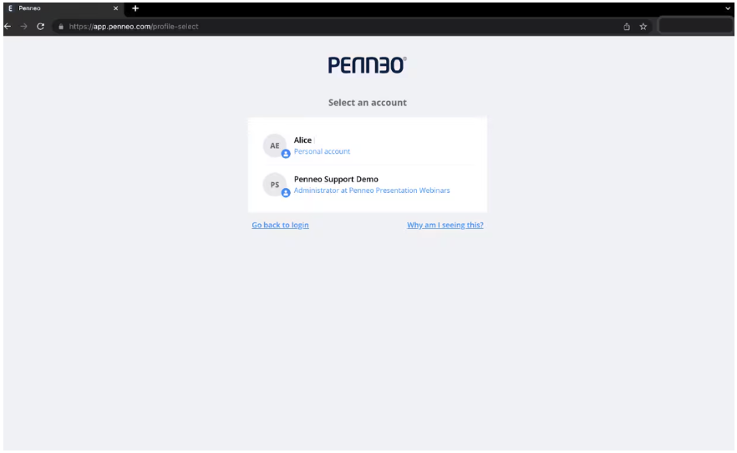The height and width of the screenshot is (453, 737).
Task: Open a new tab with plus icon
Action: coord(135,8)
